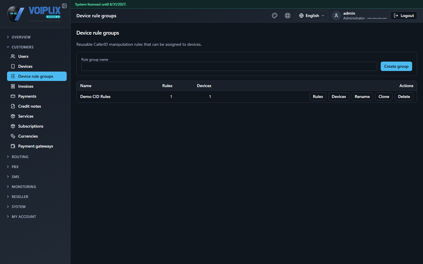Select Invoices in the sidebar
Image resolution: width=423 pixels, height=264 pixels.
[x=37, y=86]
